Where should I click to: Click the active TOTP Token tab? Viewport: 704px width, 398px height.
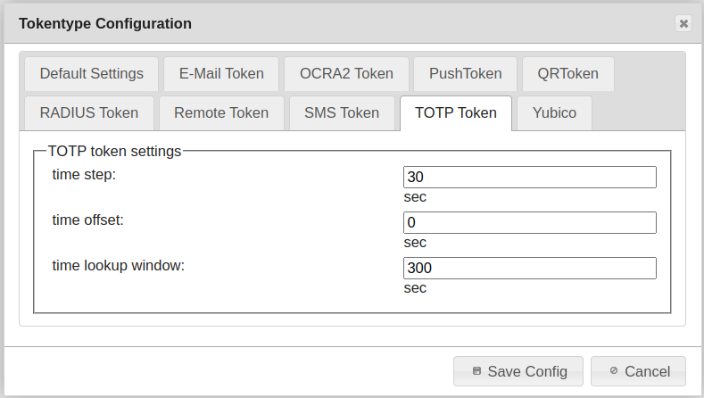click(456, 113)
